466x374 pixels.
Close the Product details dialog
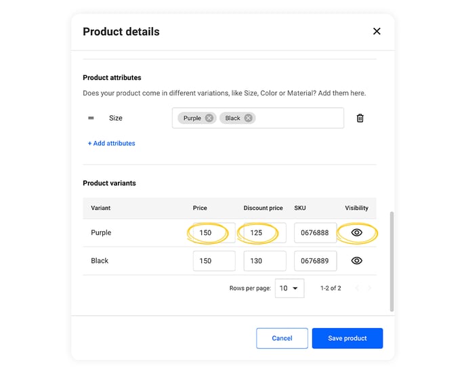[x=377, y=31]
